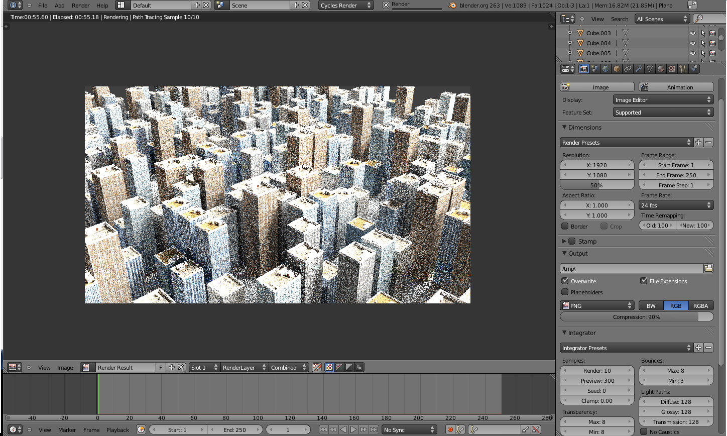Open the timeline Playback menu
The image size is (727, 436).
[x=118, y=430]
